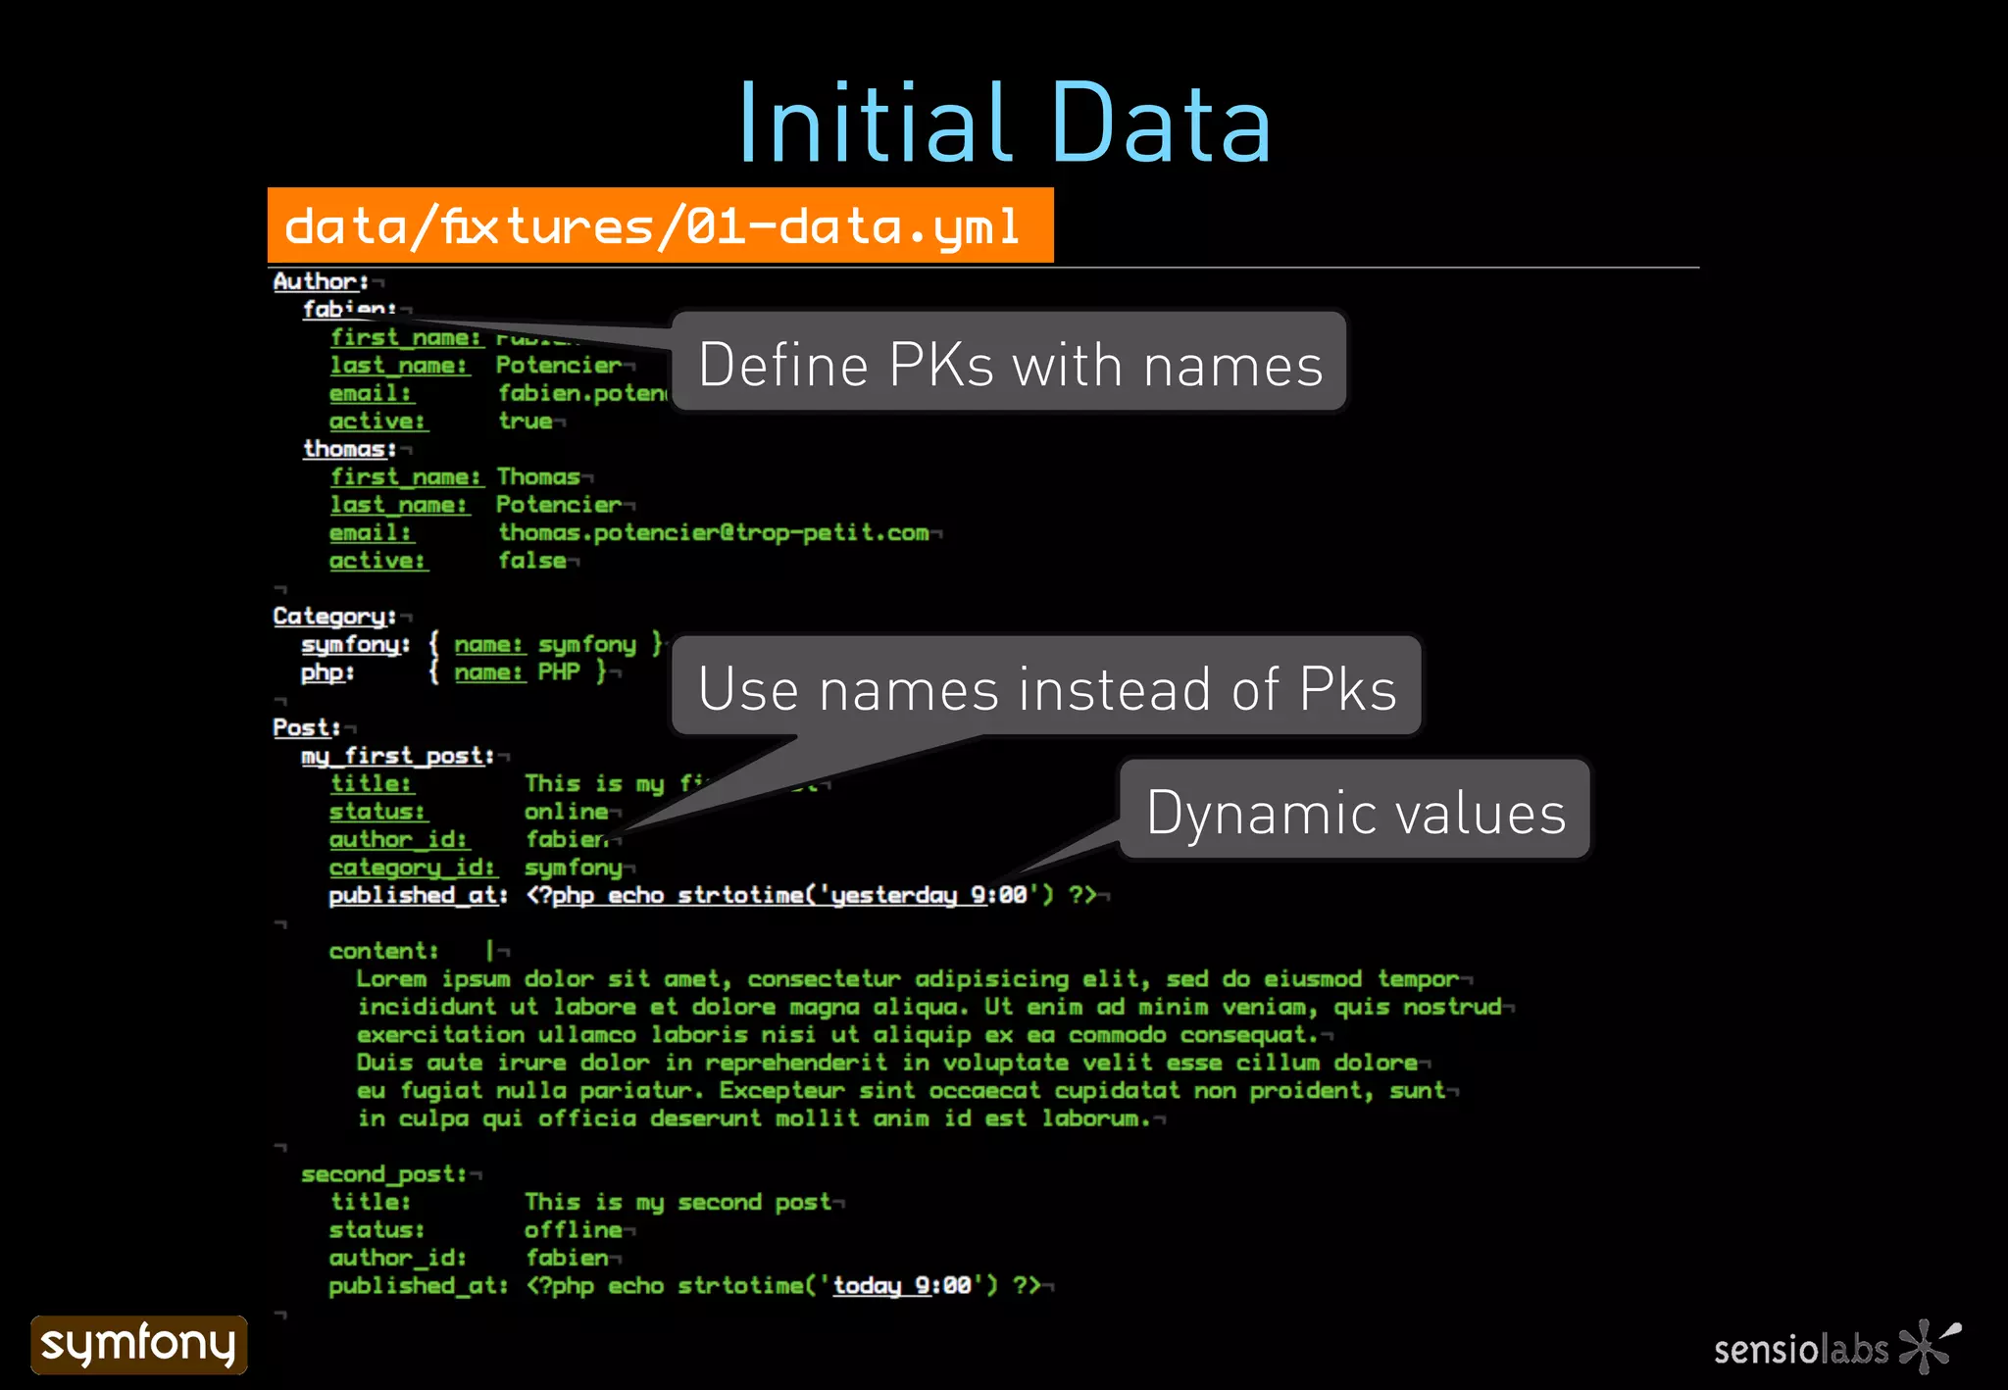Click the 'author_id:' key in second_post
The width and height of the screenshot is (2008, 1390).
pos(398,1258)
